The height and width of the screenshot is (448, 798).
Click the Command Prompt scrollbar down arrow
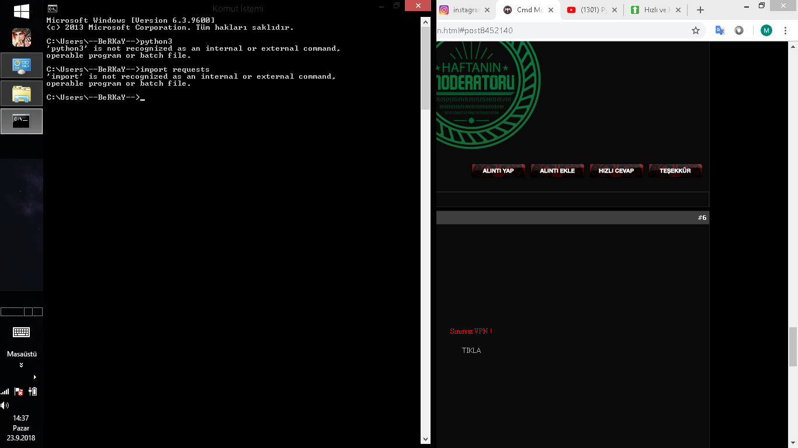426,439
